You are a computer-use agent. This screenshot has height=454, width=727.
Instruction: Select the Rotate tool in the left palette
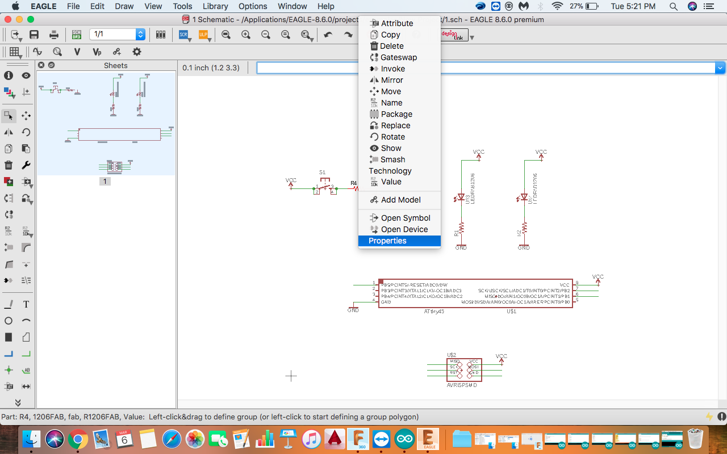26,132
